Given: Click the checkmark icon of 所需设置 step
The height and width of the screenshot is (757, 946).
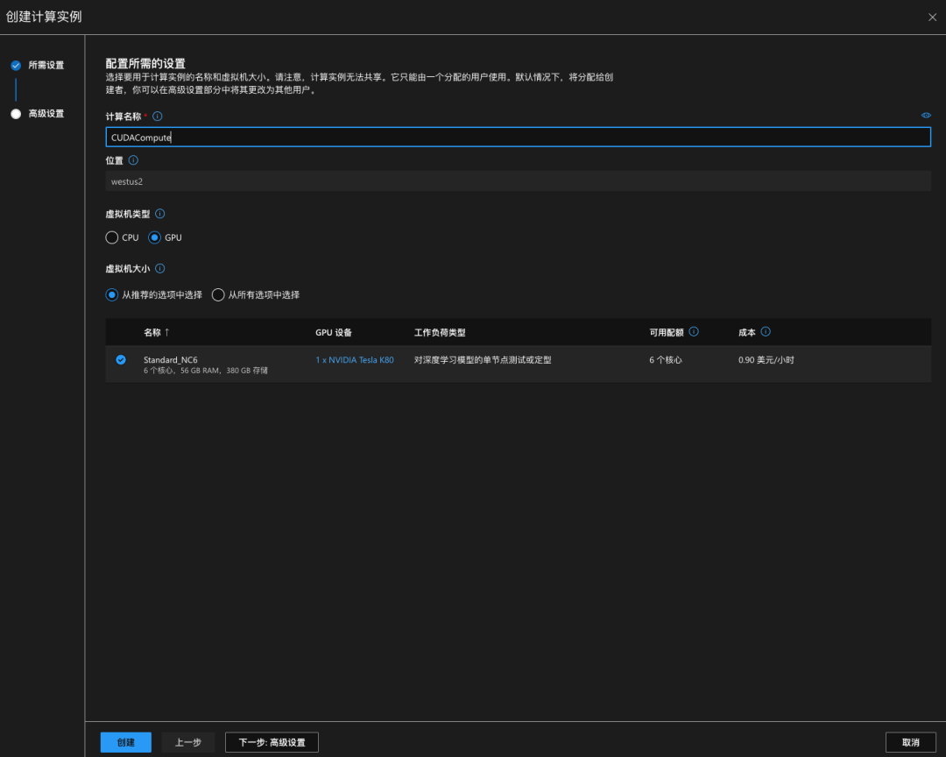Looking at the screenshot, I should pos(17,65).
